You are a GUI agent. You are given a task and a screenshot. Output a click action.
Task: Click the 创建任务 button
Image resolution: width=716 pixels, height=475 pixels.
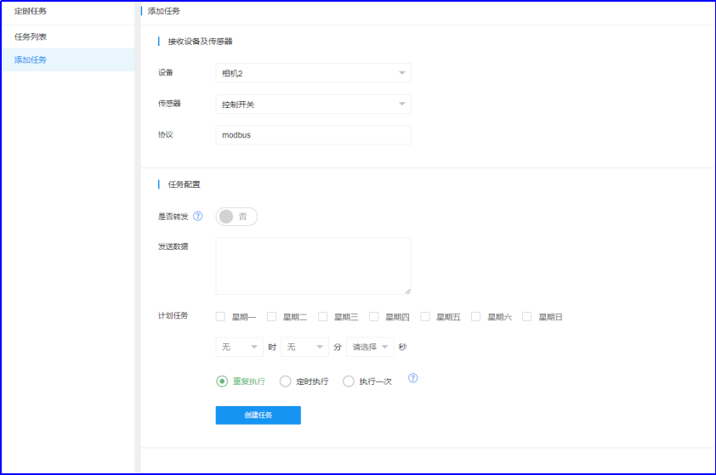[258, 416]
